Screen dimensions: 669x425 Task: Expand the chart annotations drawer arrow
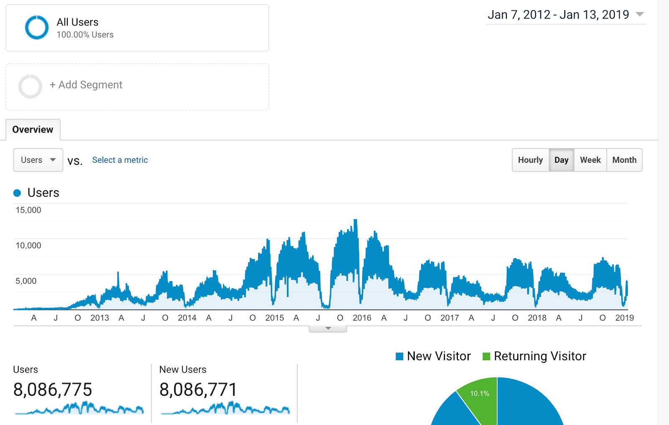[x=328, y=329]
